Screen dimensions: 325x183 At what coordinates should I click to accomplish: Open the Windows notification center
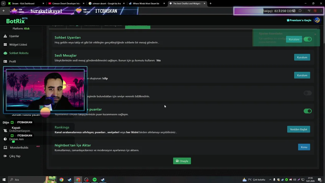(x=320, y=180)
